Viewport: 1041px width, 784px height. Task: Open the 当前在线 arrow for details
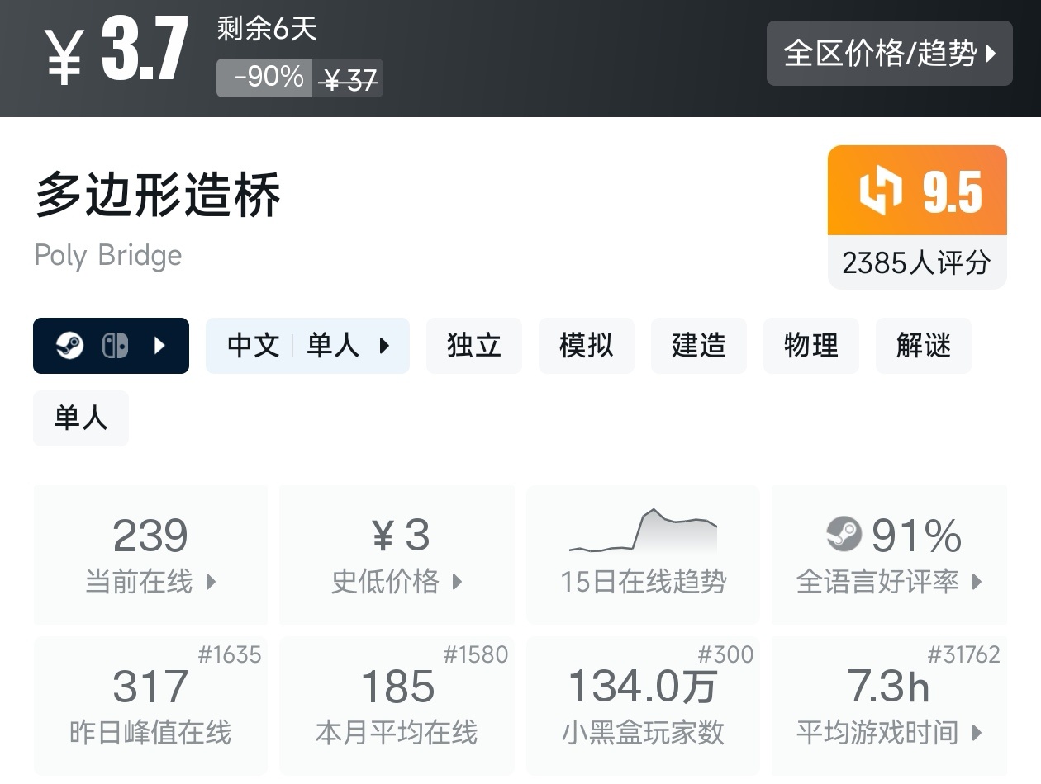211,582
